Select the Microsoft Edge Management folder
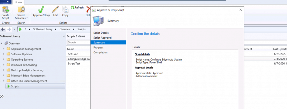Image resolution: width=287 pixels, height=109 pixels. tap(28, 76)
